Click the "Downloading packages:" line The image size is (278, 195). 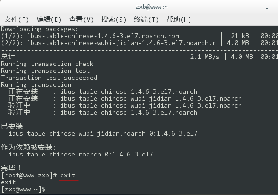click(x=38, y=29)
